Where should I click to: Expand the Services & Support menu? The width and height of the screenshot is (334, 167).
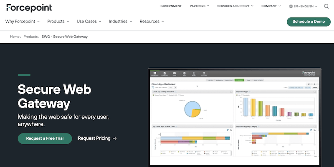tap(235, 6)
